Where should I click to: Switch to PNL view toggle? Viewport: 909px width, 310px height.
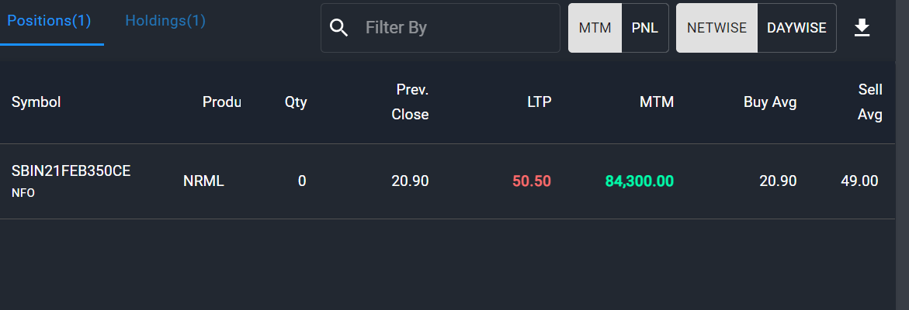coord(644,28)
